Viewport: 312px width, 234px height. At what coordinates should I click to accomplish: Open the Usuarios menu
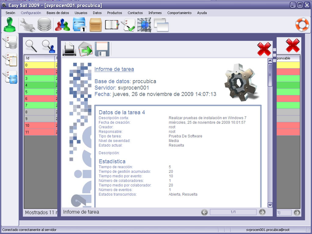tap(81, 13)
